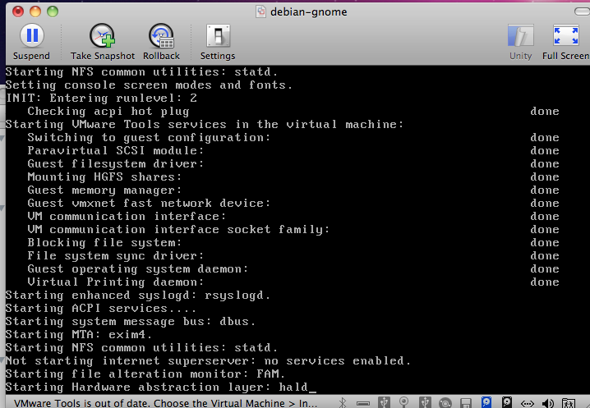Click the 'Paravirtual SCSI module:' line
Screen dimensions: 590x408
tap(116, 151)
